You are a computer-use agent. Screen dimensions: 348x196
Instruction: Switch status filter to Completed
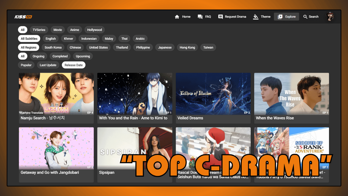60,56
